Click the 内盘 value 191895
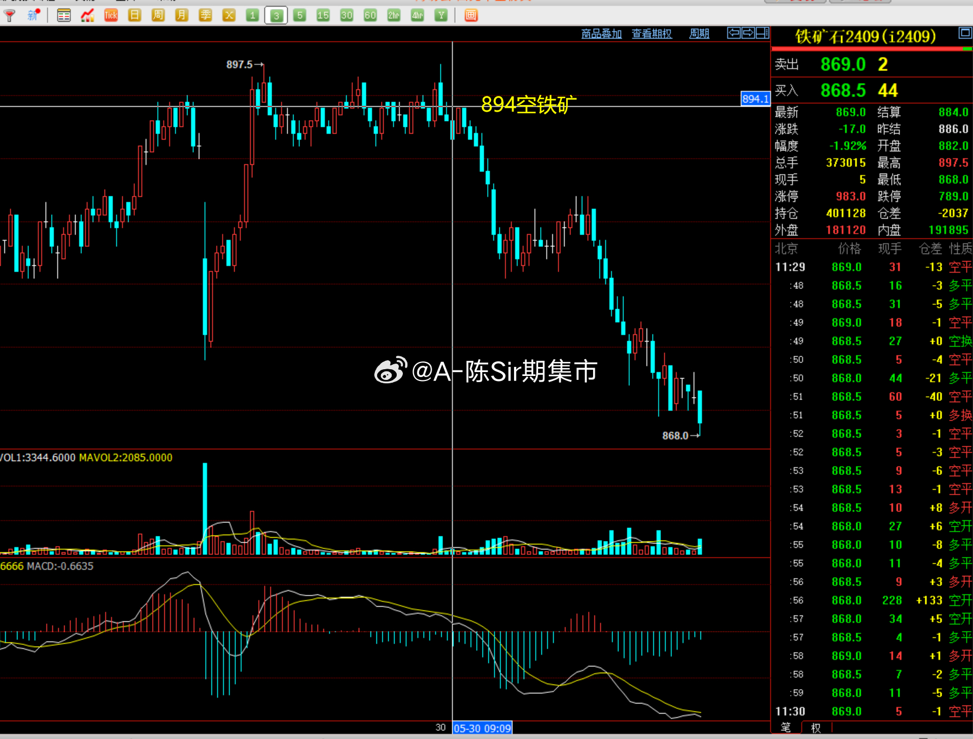973x739 pixels. tap(948, 230)
